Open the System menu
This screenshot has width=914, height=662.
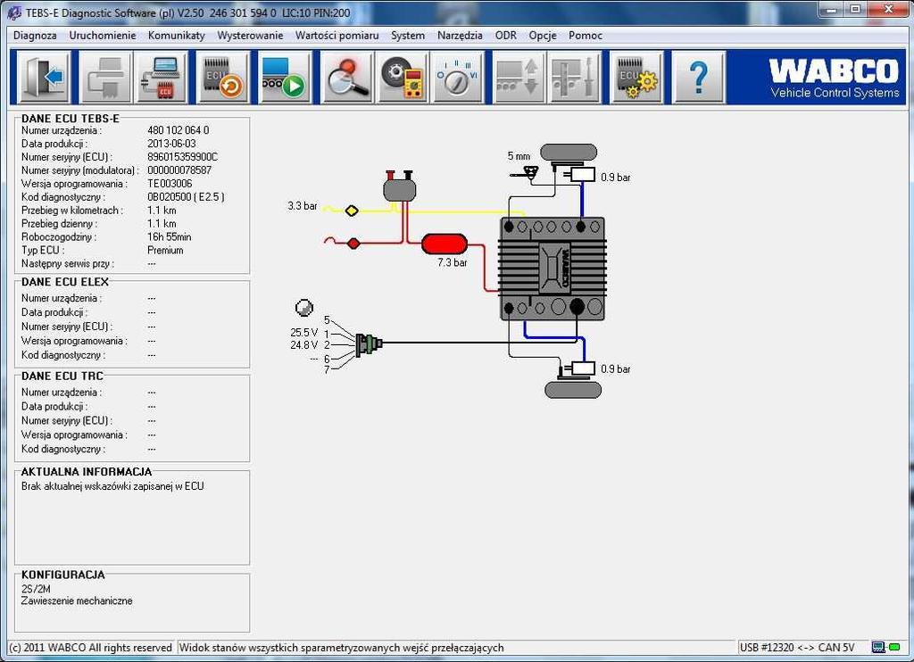[x=408, y=36]
